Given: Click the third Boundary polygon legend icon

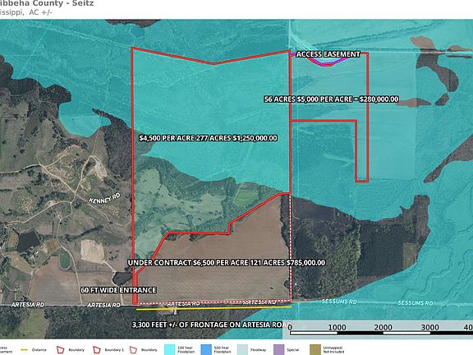Looking at the screenshot, I should tap(133, 350).
